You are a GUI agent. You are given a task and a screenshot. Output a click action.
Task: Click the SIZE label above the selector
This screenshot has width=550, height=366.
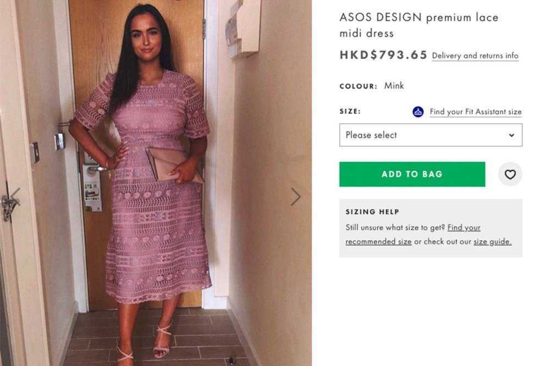click(x=350, y=112)
